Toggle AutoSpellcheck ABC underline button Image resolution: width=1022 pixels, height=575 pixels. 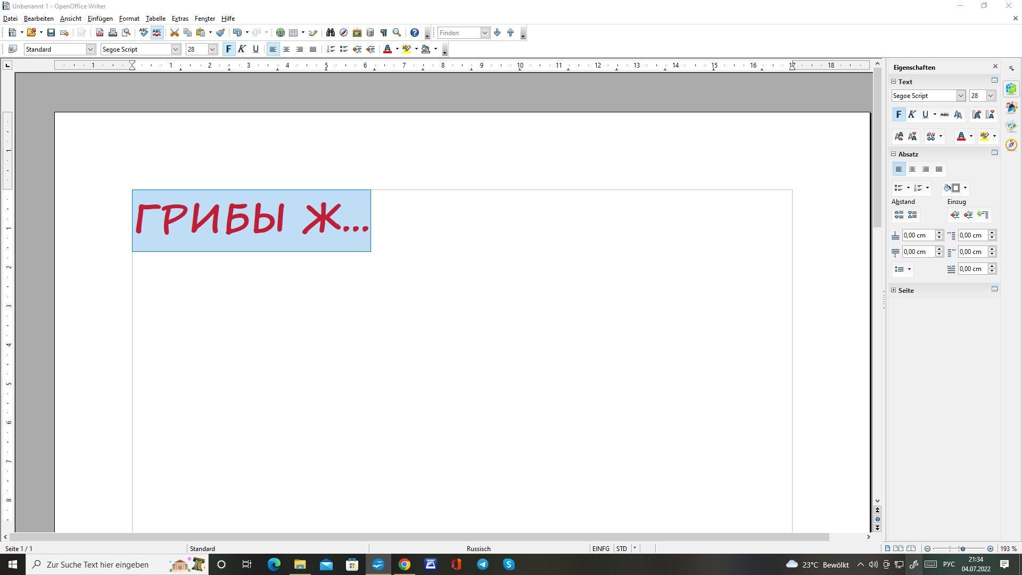[156, 33]
